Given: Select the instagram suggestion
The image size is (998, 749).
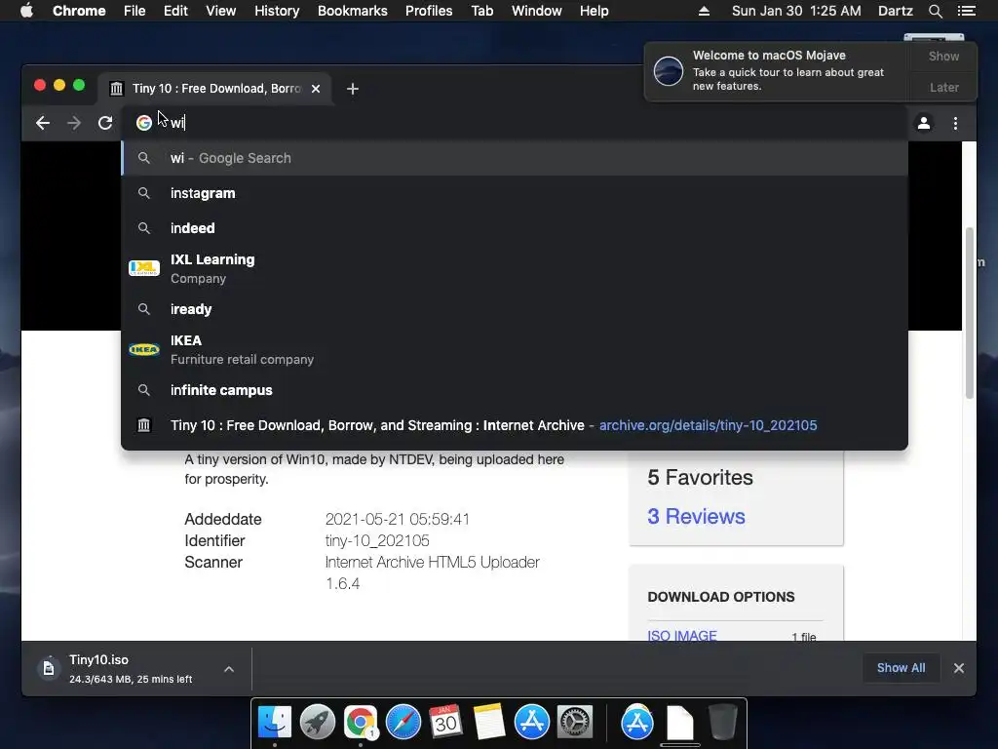Looking at the screenshot, I should (x=515, y=193).
